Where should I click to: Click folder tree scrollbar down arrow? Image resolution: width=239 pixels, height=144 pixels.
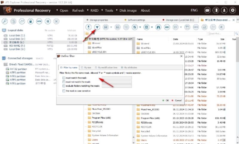pyautogui.click(x=134, y=143)
